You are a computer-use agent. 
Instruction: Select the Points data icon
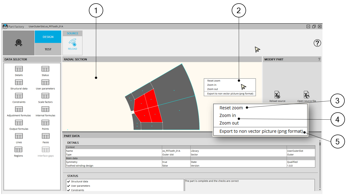click(45, 123)
